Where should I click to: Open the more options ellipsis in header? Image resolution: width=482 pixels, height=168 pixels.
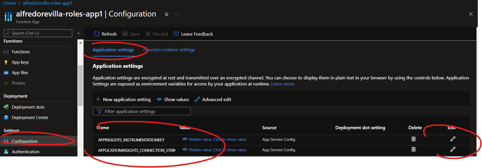(x=177, y=14)
